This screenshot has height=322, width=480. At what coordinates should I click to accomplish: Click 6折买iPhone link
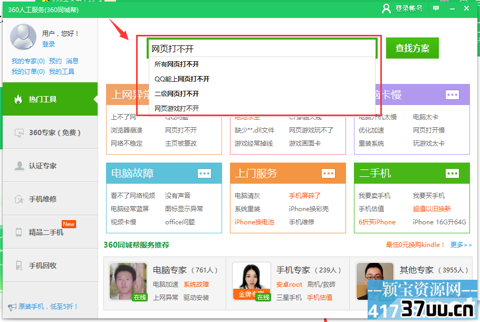[377, 222]
